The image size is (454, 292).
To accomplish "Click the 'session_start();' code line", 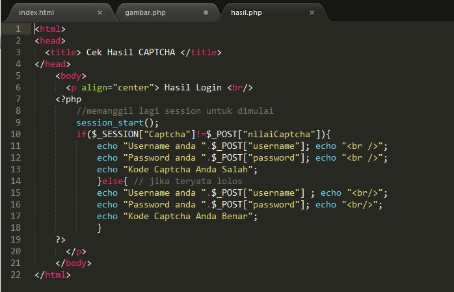I will tap(118, 123).
